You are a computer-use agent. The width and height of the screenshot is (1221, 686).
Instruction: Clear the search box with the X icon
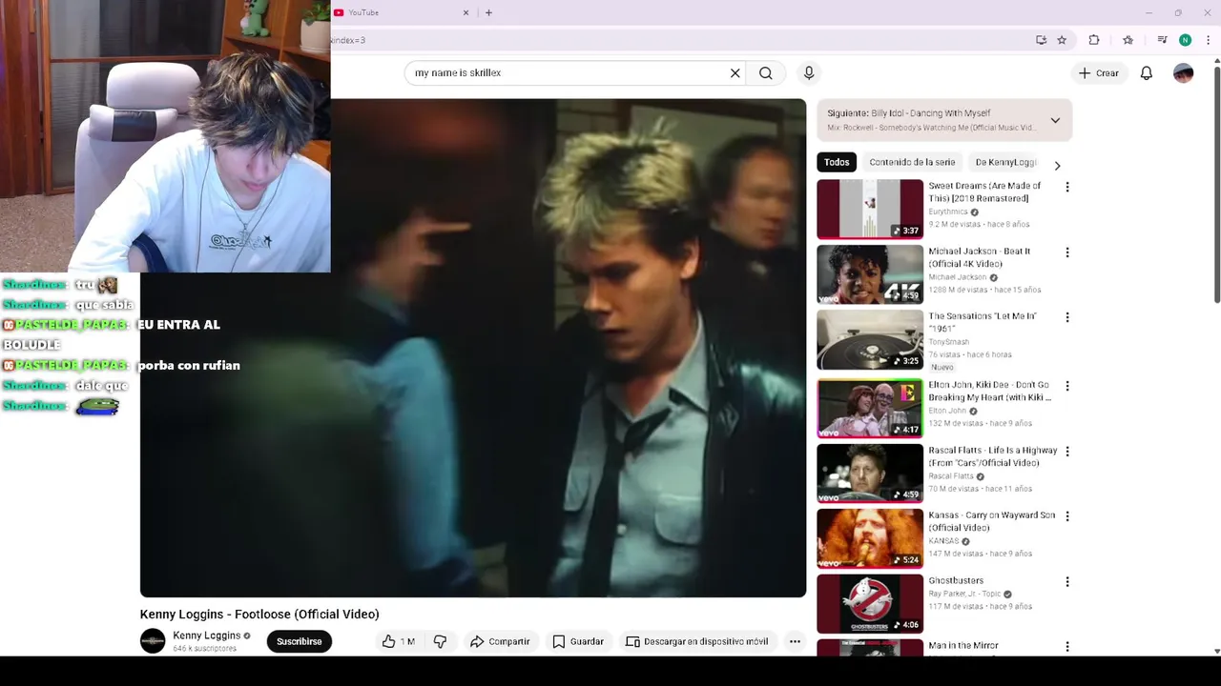pyautogui.click(x=735, y=73)
